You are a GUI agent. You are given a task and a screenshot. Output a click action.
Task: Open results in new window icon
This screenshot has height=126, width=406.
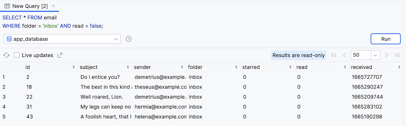[x=60, y=55]
